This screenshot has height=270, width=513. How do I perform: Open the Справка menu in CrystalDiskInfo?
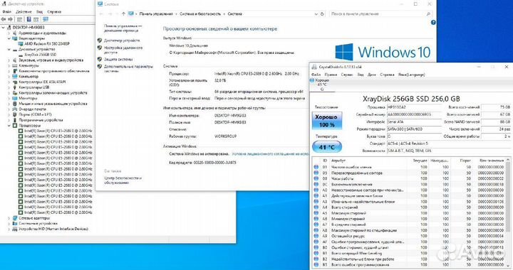[387, 75]
